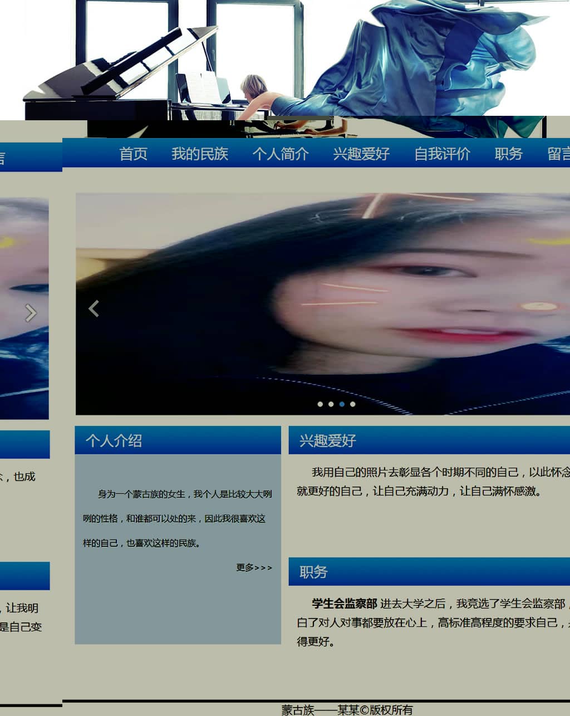Open the 职务 navigation bar item
The height and width of the screenshot is (716, 570).
coord(508,154)
